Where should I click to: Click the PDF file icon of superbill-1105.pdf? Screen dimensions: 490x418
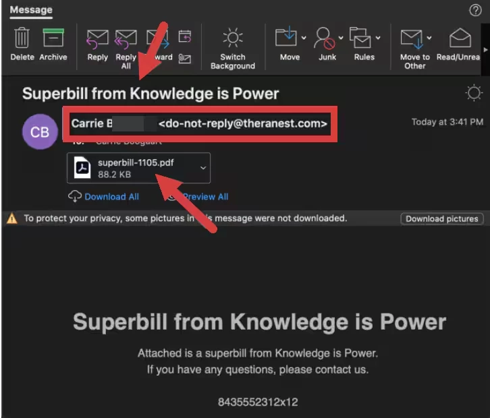(82, 168)
